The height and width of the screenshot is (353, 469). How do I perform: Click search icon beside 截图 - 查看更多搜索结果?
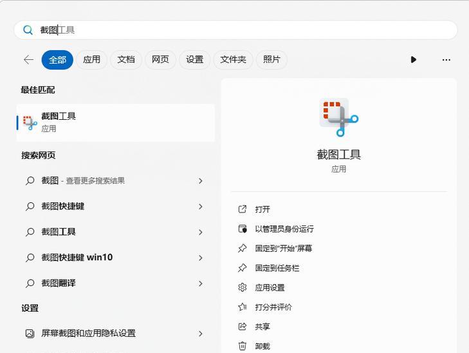(x=30, y=181)
